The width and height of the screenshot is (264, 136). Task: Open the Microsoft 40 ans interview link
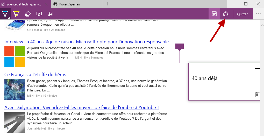[x=87, y=41]
